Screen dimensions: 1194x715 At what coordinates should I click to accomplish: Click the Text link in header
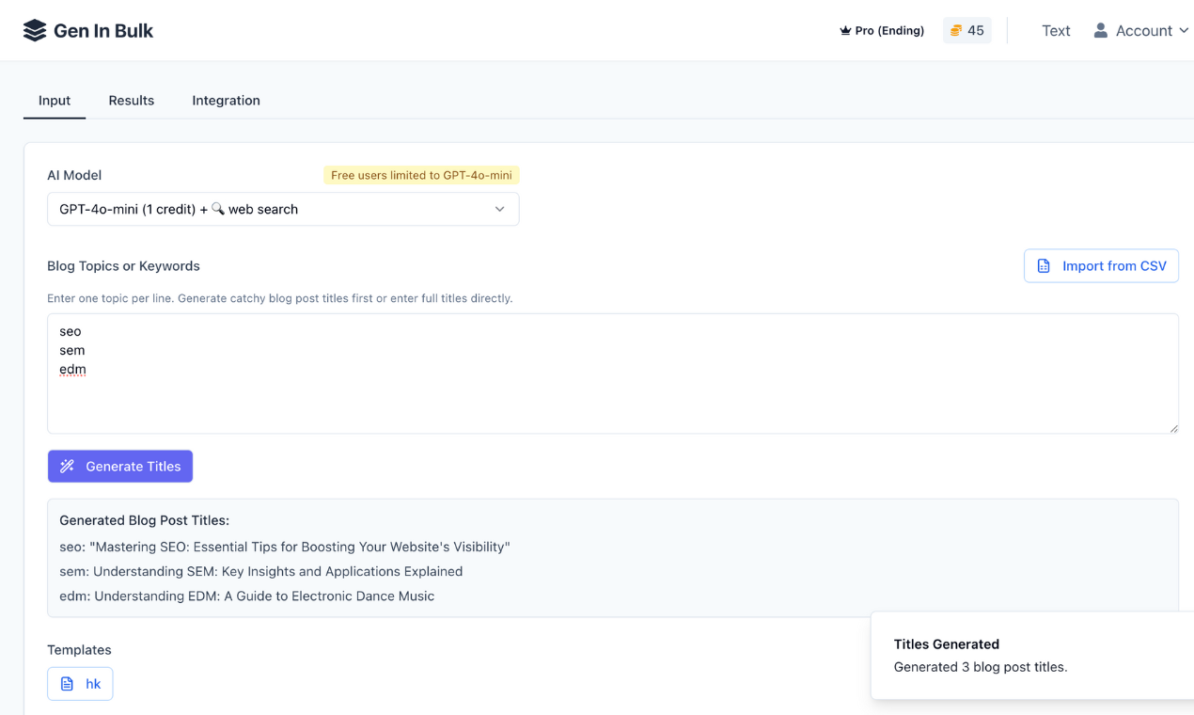pyautogui.click(x=1056, y=31)
